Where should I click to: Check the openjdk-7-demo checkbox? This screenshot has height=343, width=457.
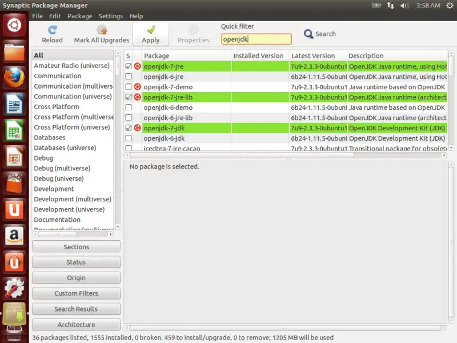(x=129, y=87)
